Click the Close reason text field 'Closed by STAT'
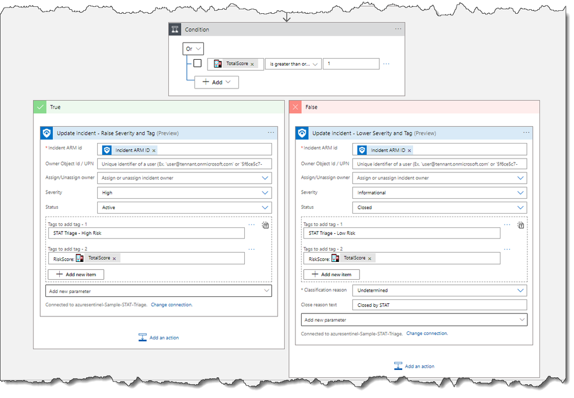The image size is (574, 398). pos(440,305)
